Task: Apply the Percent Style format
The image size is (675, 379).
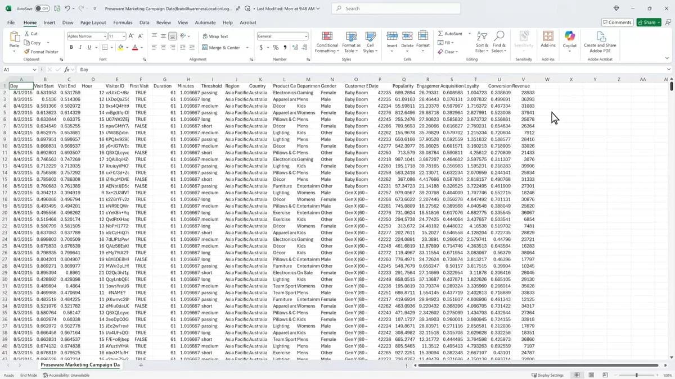Action: (x=276, y=48)
